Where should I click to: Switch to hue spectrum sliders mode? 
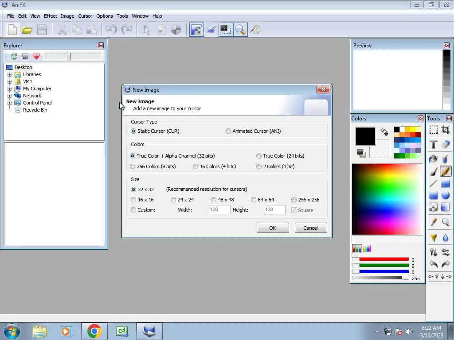click(x=367, y=248)
